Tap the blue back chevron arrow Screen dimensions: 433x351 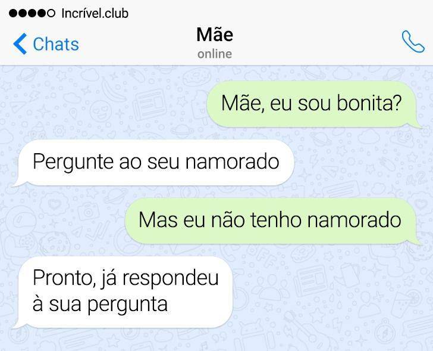(x=20, y=44)
